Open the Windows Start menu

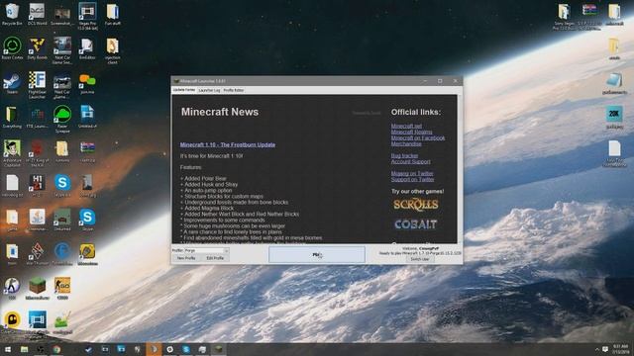(8, 349)
